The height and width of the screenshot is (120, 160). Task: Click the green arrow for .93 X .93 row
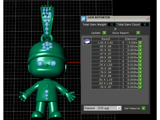point(141,61)
